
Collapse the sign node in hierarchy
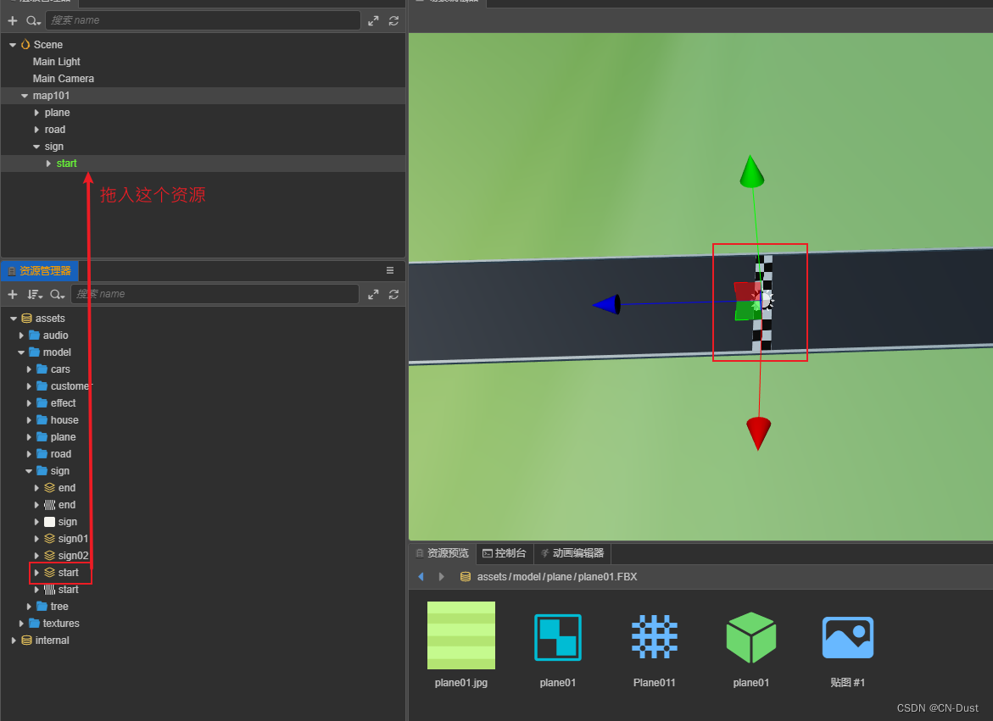click(x=36, y=147)
